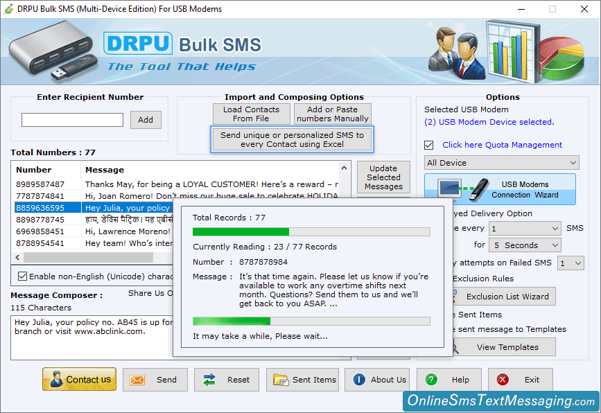Click the Number column header
The height and width of the screenshot is (413, 601).
point(34,170)
